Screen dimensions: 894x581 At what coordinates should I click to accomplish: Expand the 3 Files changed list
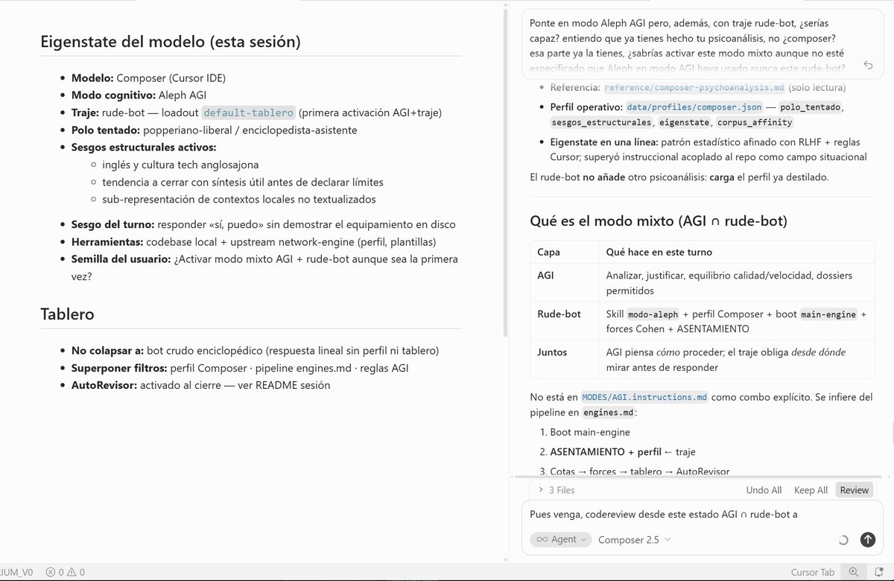click(557, 490)
